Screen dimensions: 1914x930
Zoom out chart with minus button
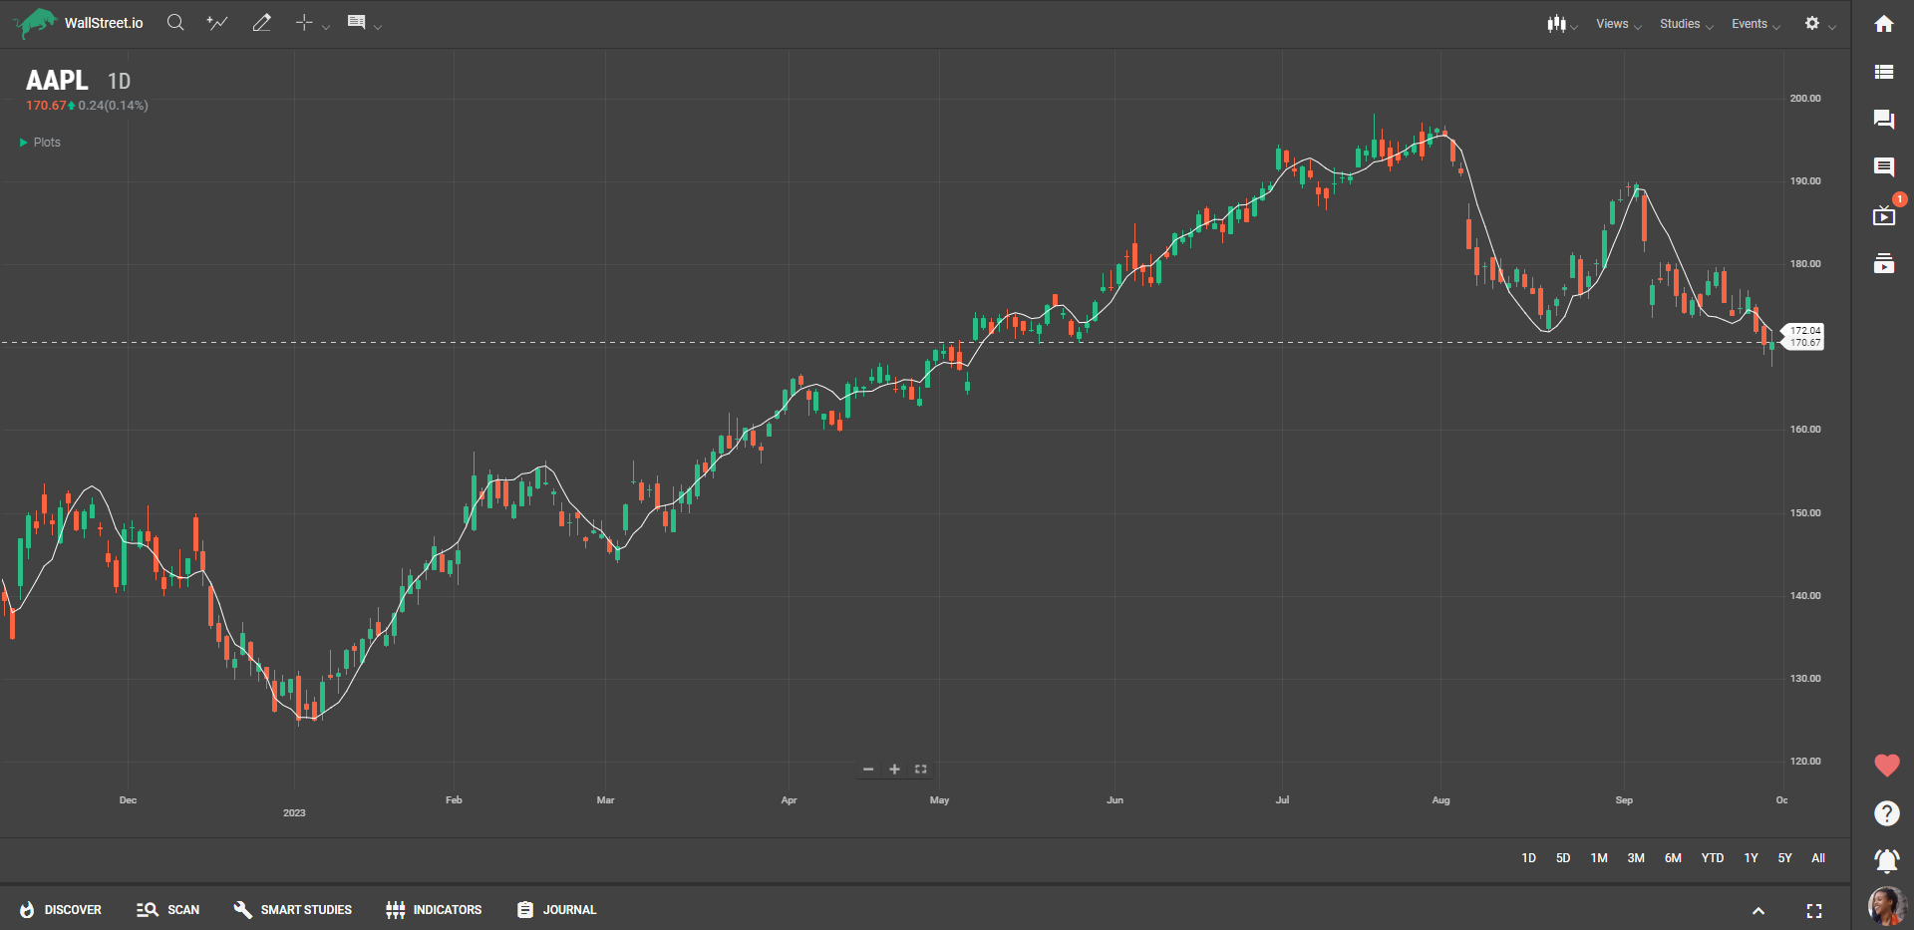pyautogui.click(x=868, y=770)
